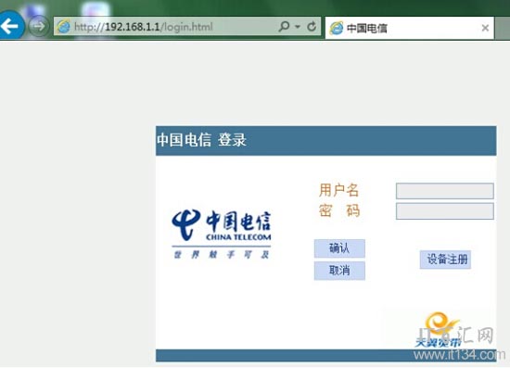Click the IE page icon in address bar
The image size is (510, 368).
point(63,26)
